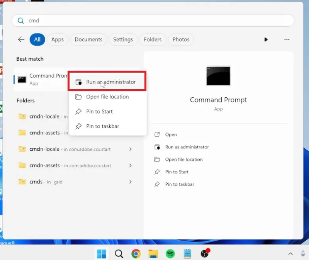Image resolution: width=309 pixels, height=260 pixels.
Task: Expand cmdn-assets com.adobe.ccx.start result chevron
Action: point(131,165)
